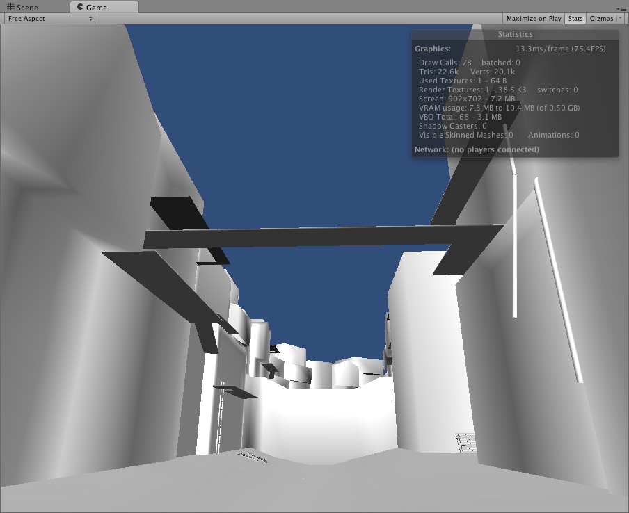The height and width of the screenshot is (513, 629).
Task: Click the Statistics overlay title bar
Action: click(x=515, y=34)
